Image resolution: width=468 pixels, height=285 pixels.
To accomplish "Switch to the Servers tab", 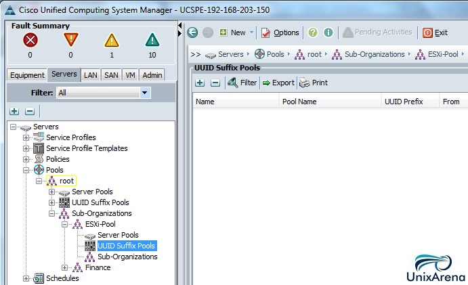I will [64, 74].
